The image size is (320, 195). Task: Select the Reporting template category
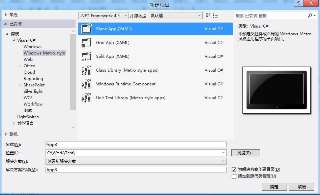(33, 79)
